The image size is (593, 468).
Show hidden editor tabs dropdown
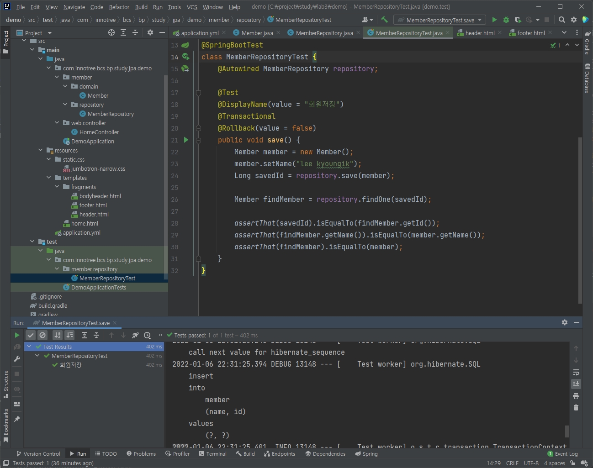pos(564,32)
